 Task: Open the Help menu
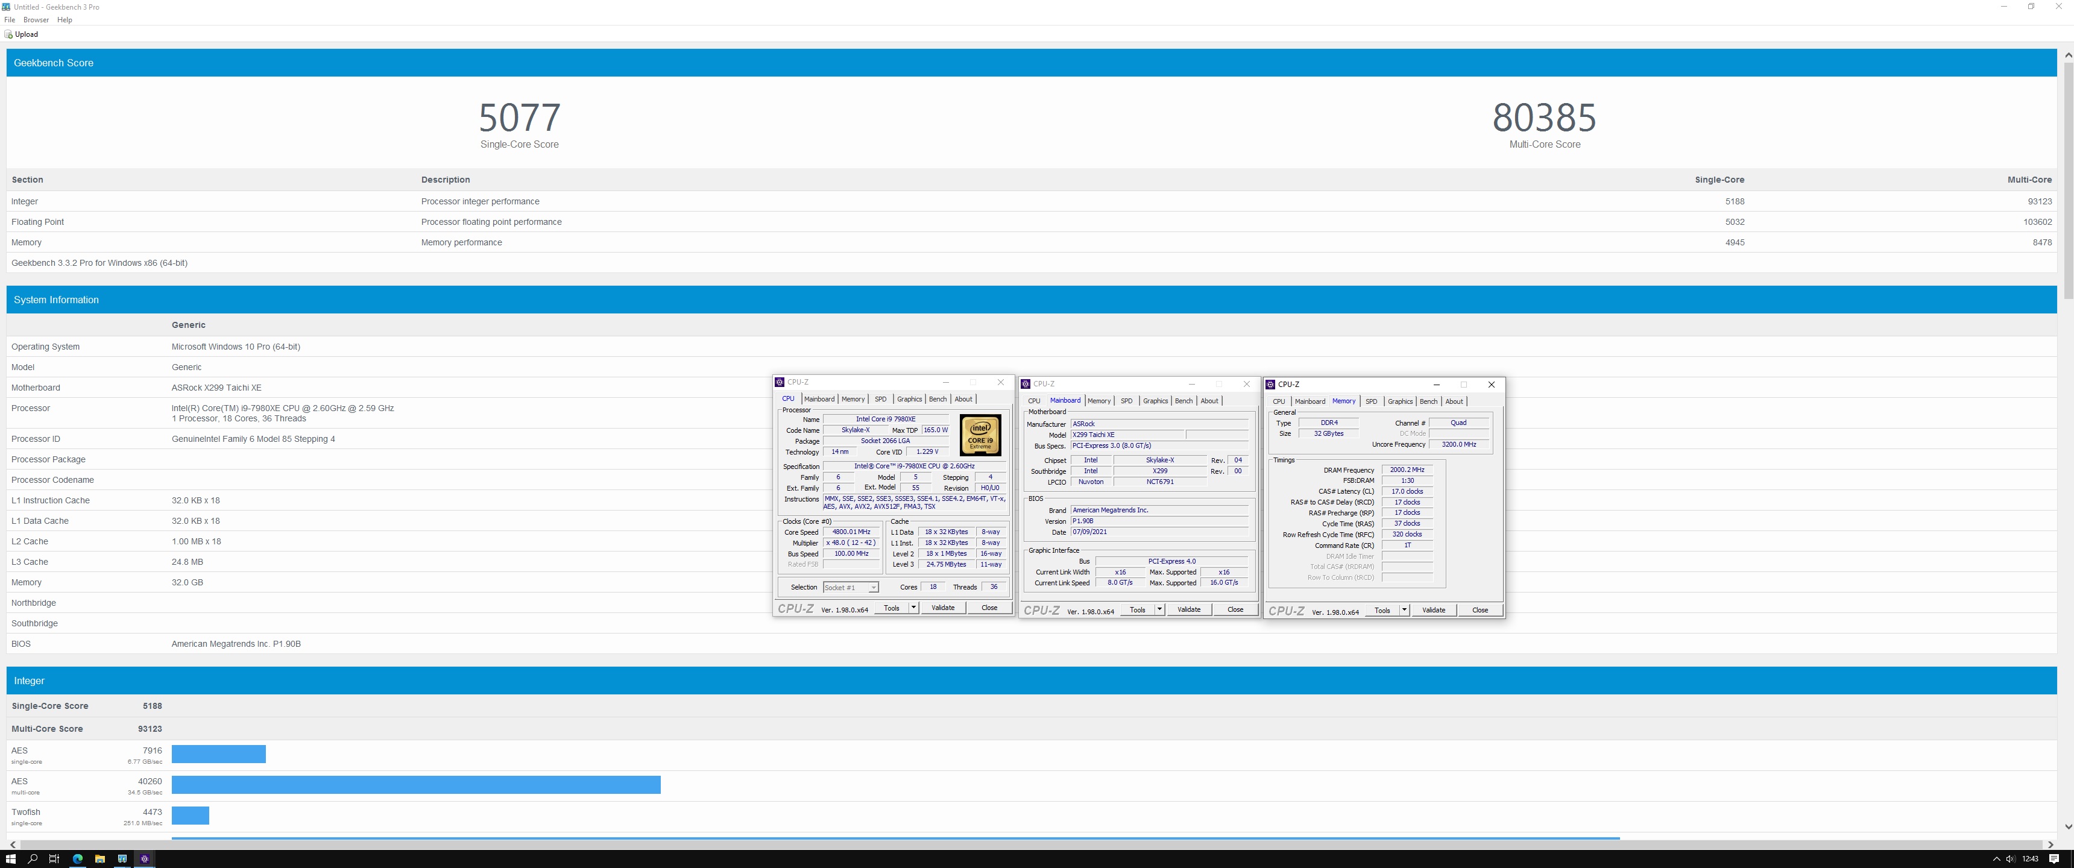[x=65, y=19]
